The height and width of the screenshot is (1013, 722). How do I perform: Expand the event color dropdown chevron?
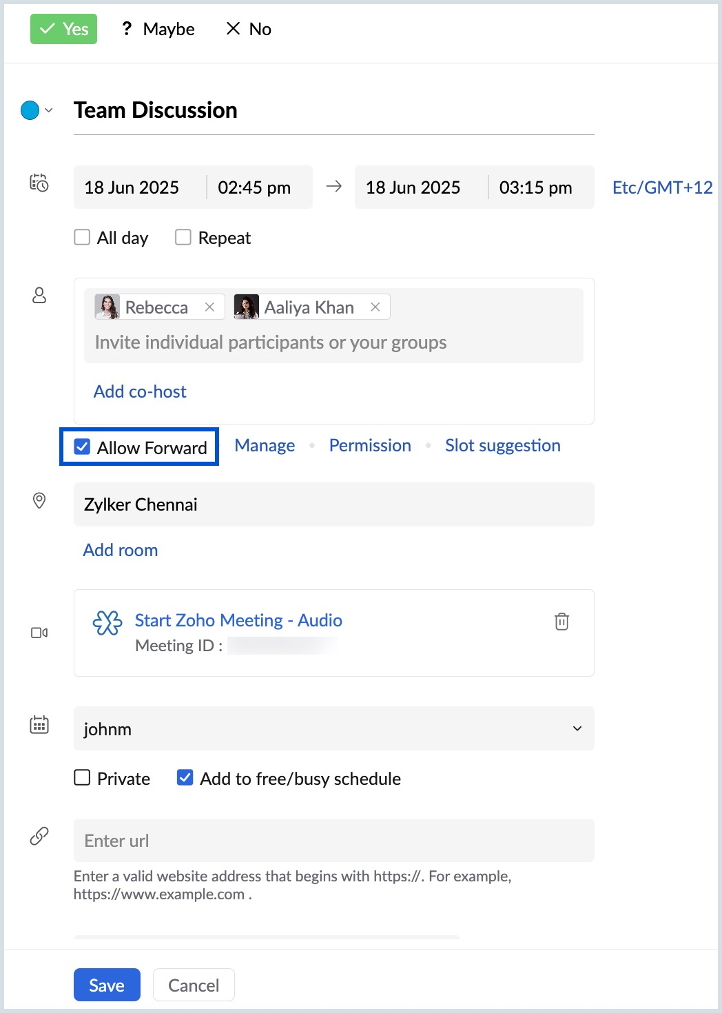pos(49,110)
